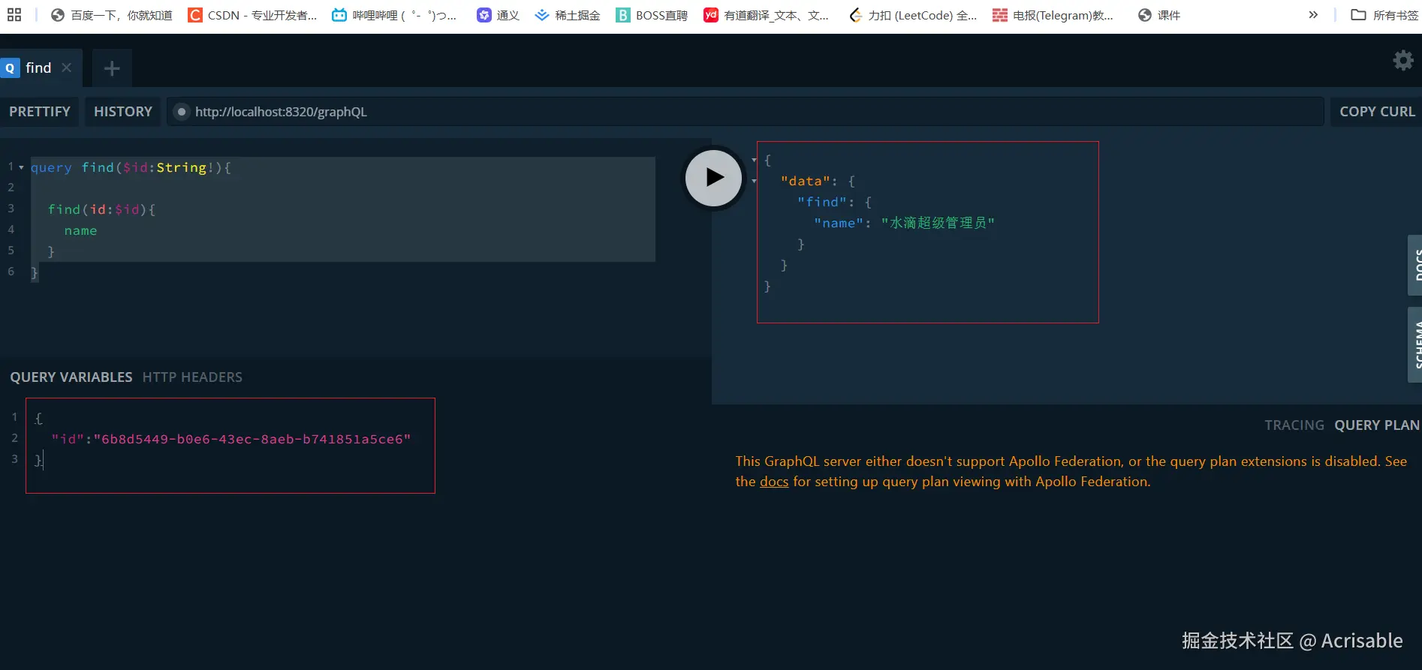This screenshot has height=670, width=1422.
Task: Open the BOSS直聘 bookmark
Action: (x=651, y=15)
